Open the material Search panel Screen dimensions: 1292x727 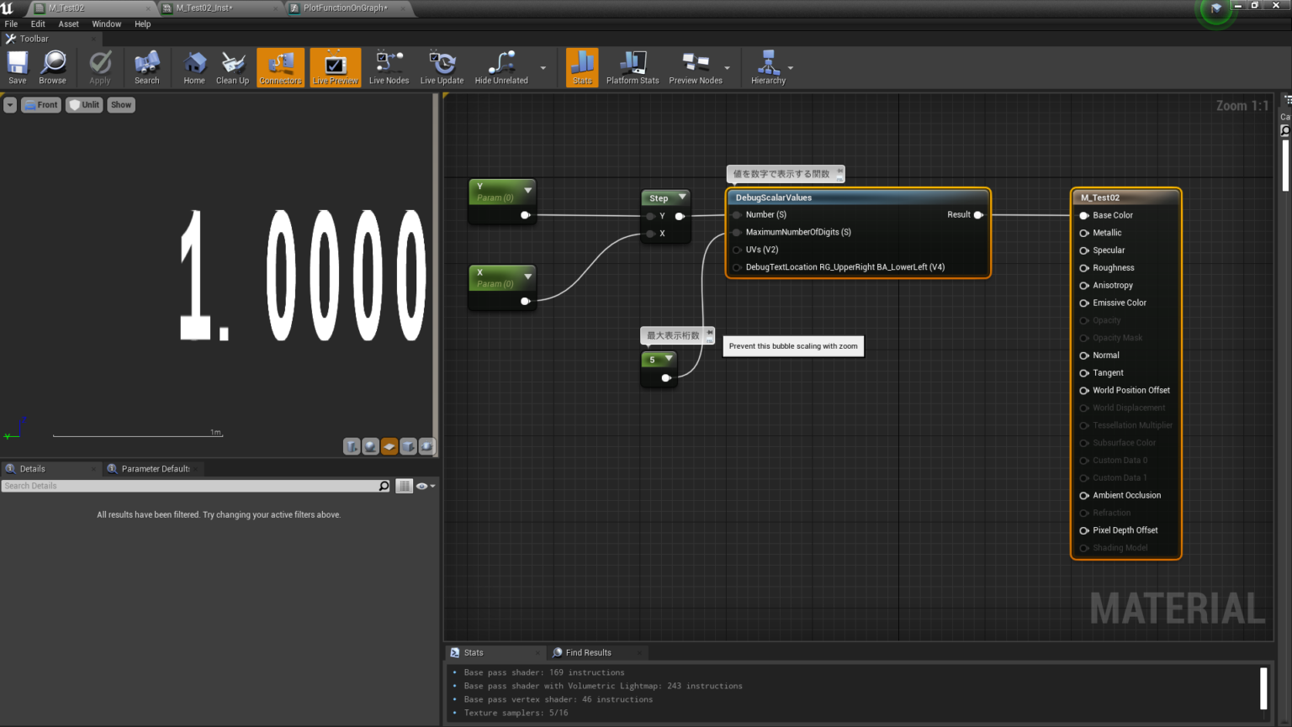pos(146,67)
